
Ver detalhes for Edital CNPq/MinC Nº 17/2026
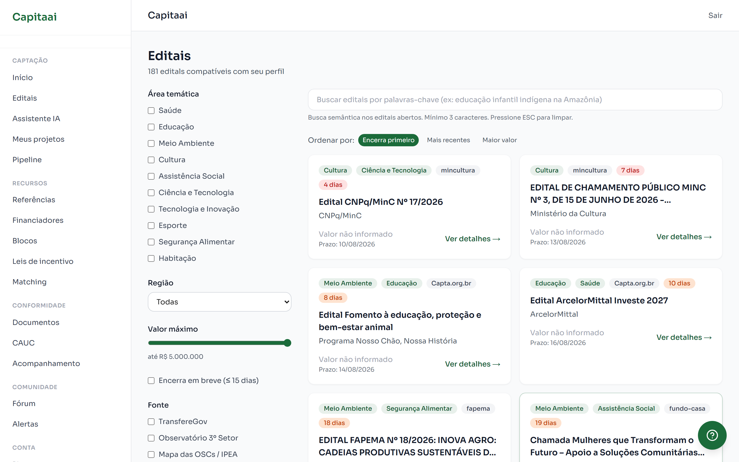click(x=472, y=239)
